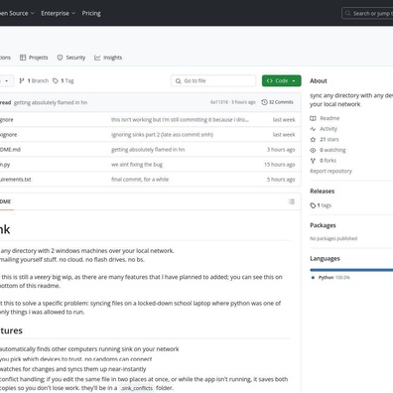Open the README outline list icon

click(x=292, y=201)
